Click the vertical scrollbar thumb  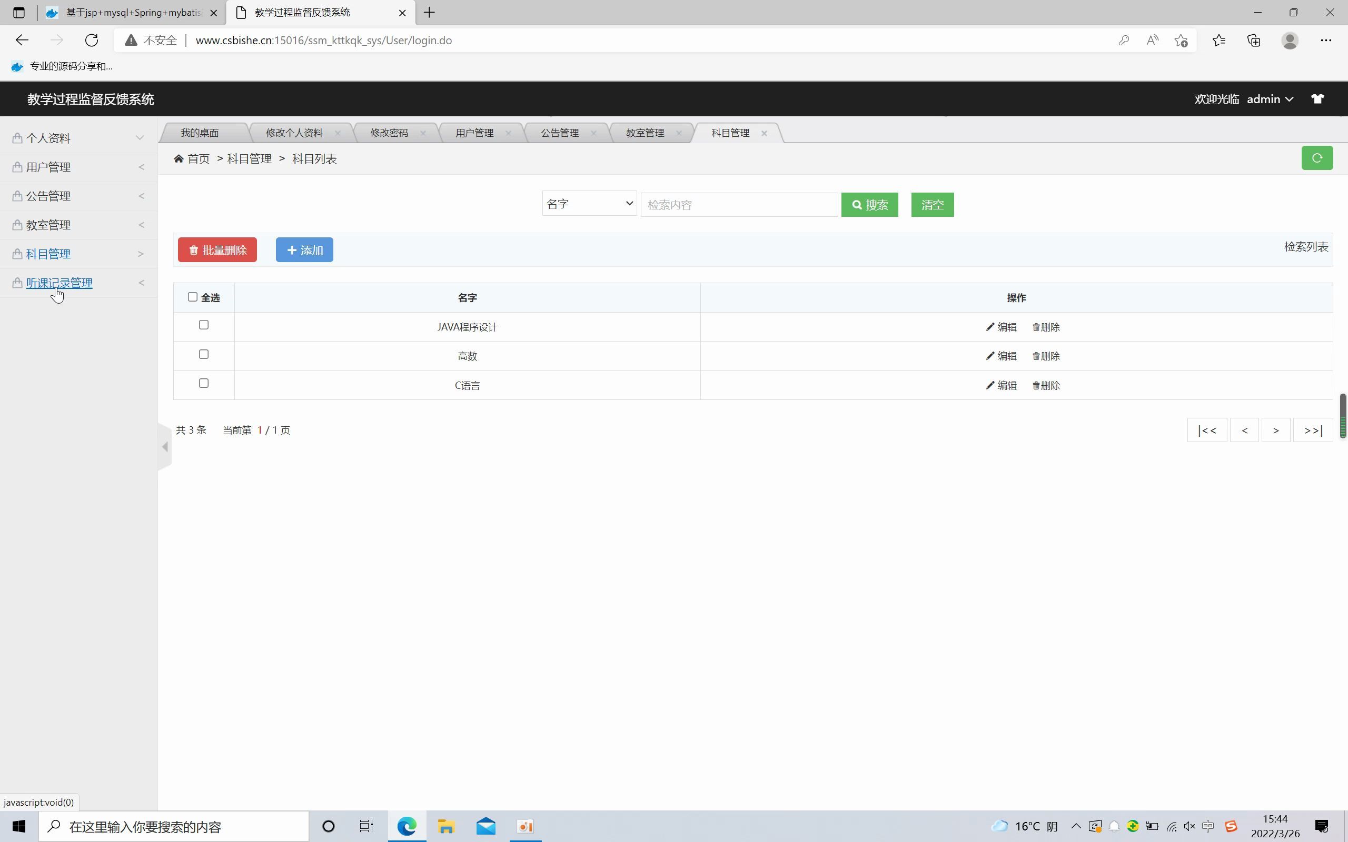click(1343, 416)
